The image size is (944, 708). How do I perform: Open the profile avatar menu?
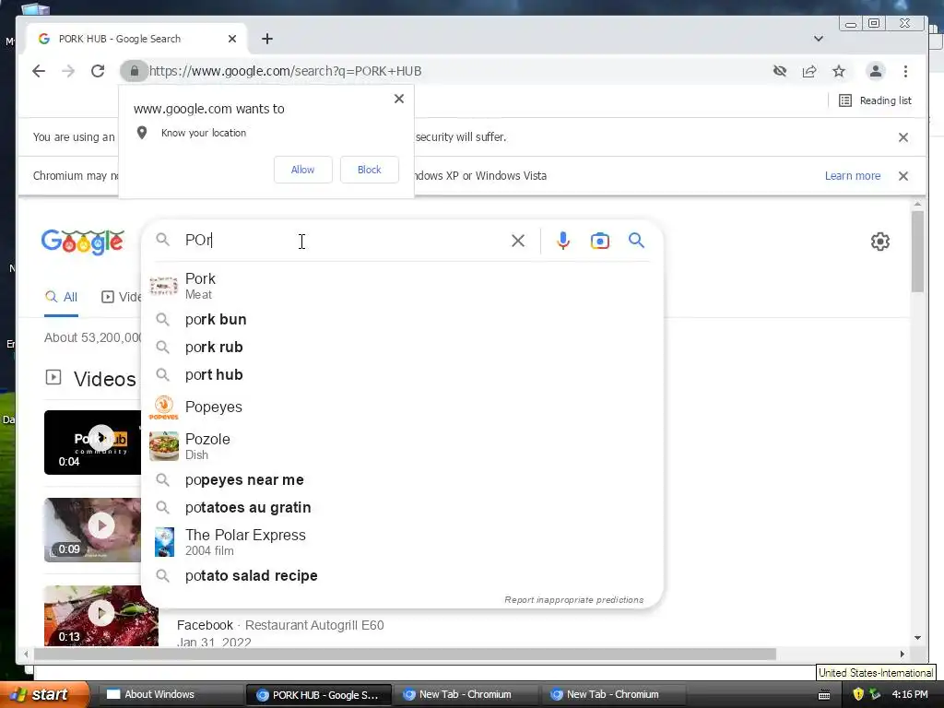pyautogui.click(x=876, y=71)
